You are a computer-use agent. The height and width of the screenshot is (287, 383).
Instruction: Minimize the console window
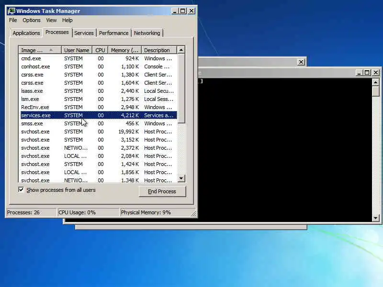tap(359, 73)
